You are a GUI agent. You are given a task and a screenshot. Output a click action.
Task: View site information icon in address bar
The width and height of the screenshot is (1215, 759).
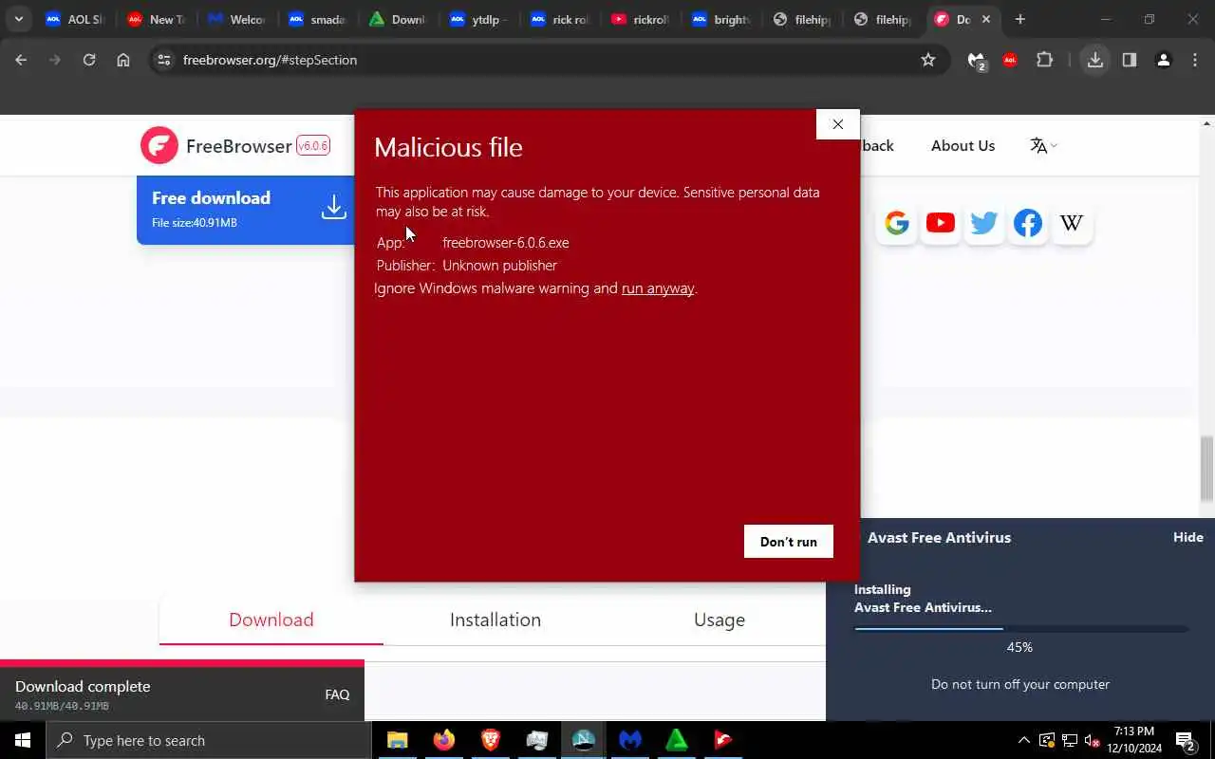coord(164,60)
